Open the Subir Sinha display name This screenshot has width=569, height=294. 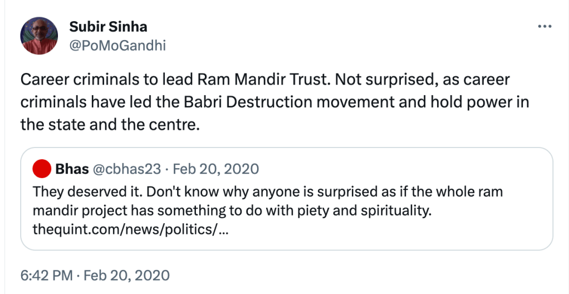(x=108, y=27)
